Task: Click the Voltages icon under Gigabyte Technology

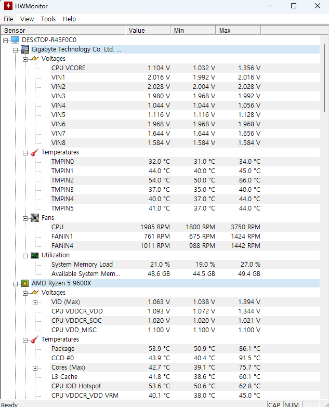Action: 35,59
